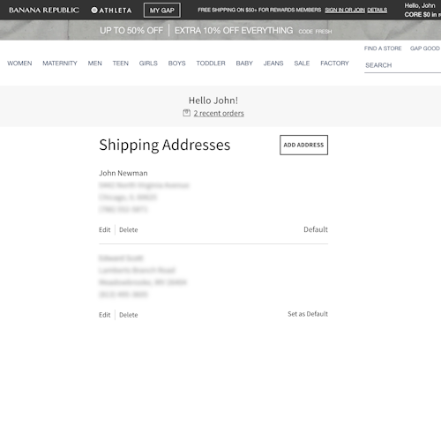This screenshot has height=441, width=441.
Task: Open the Girls menu
Action: (148, 64)
